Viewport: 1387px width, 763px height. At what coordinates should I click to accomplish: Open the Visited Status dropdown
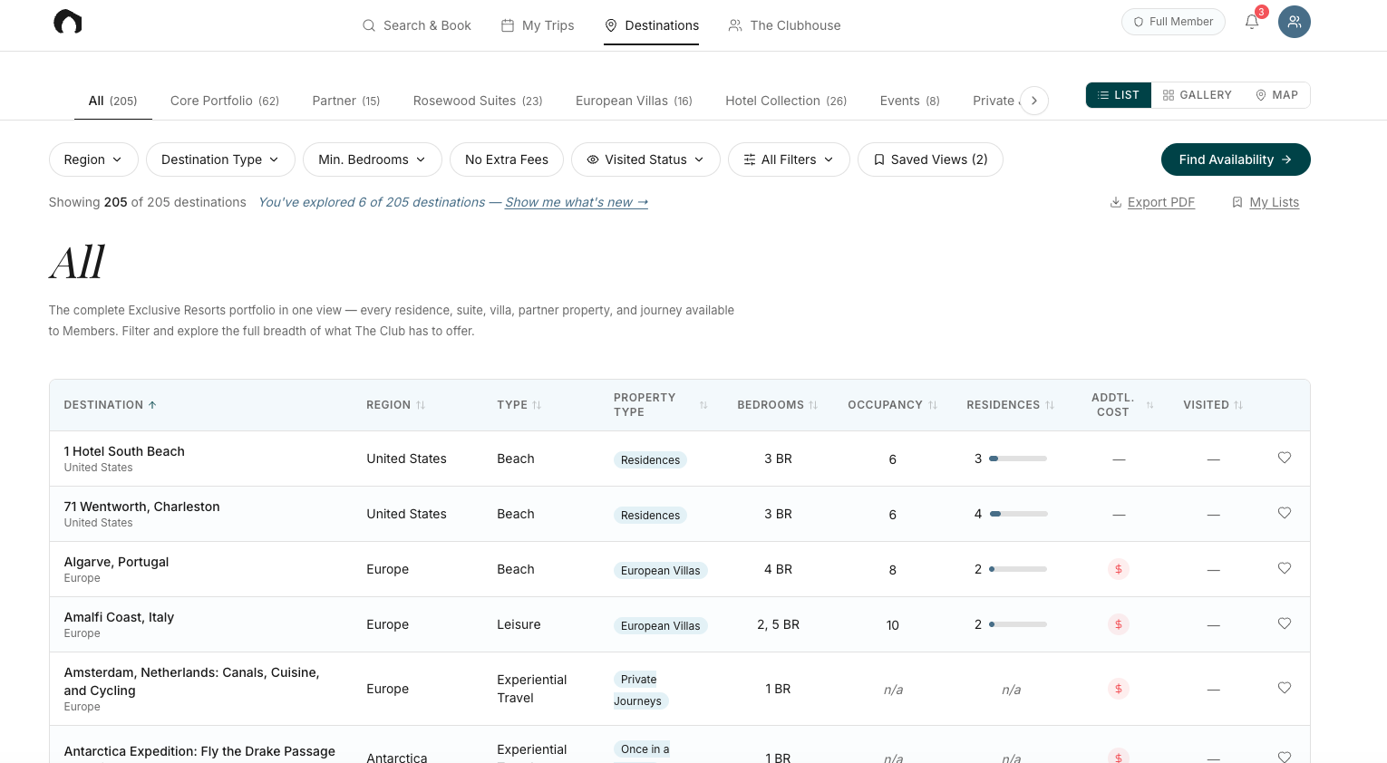coord(645,159)
